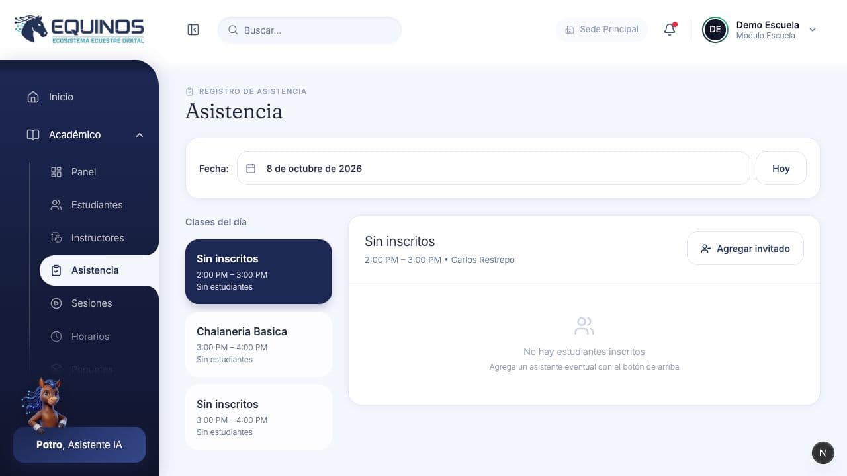The width and height of the screenshot is (847, 476).
Task: Click the search magnifier icon
Action: tap(233, 30)
